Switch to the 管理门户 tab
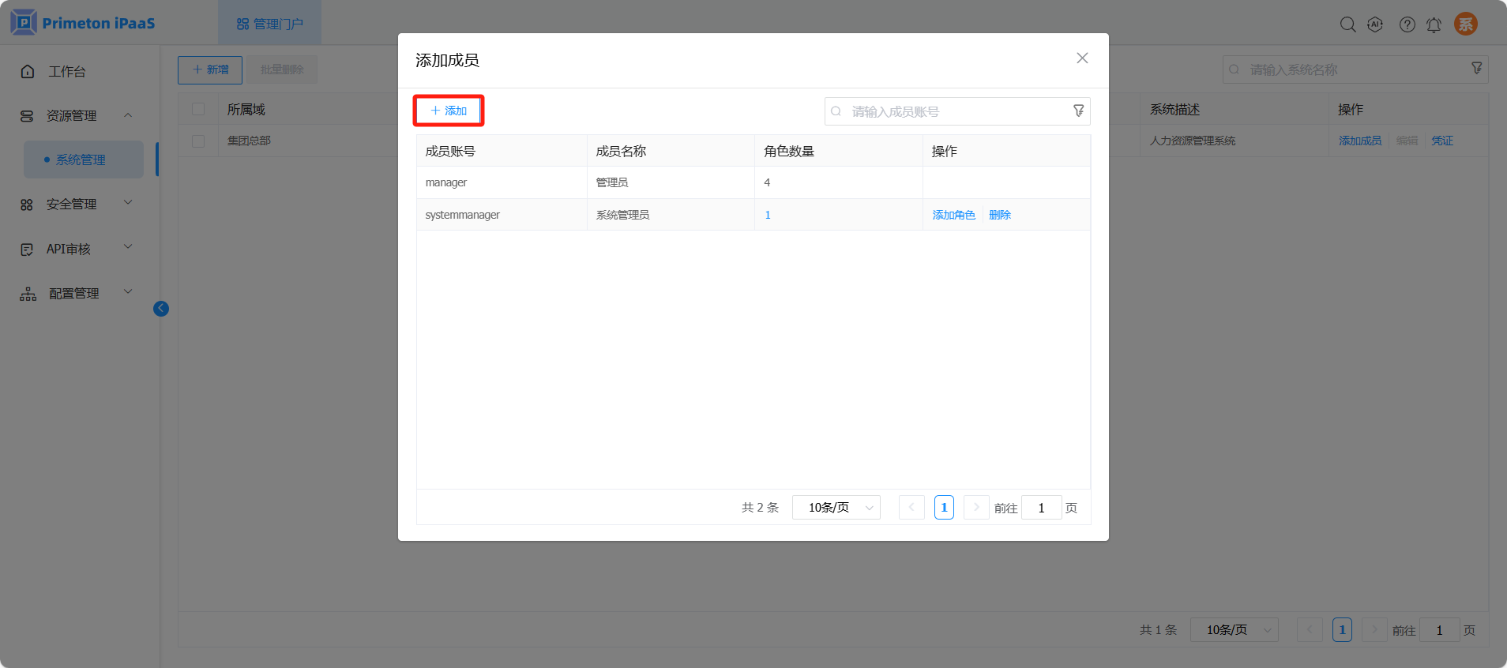 pyautogui.click(x=270, y=24)
